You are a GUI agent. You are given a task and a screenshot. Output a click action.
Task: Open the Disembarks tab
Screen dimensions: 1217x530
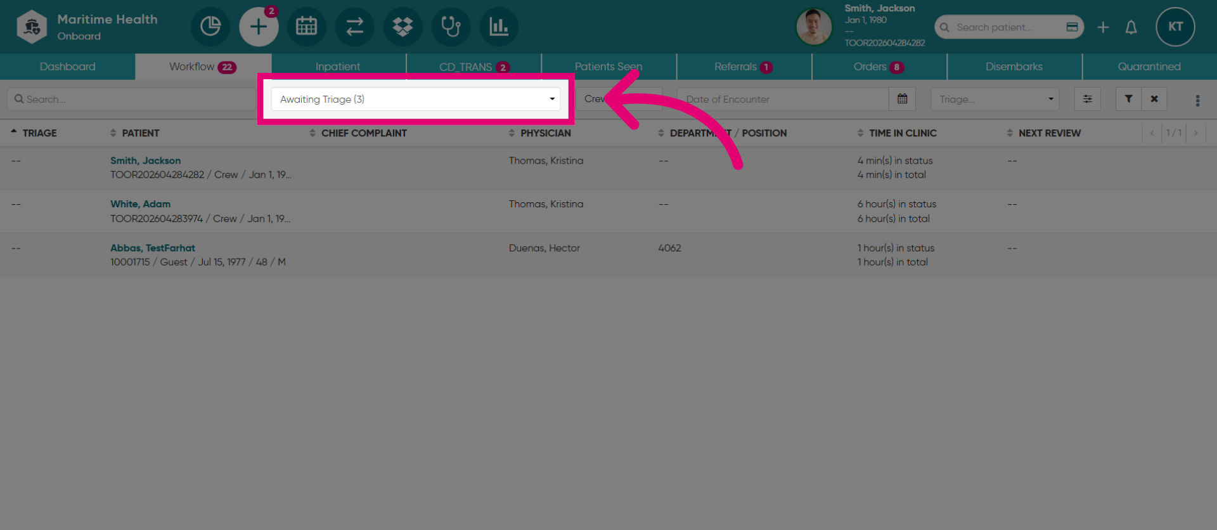(x=1014, y=67)
